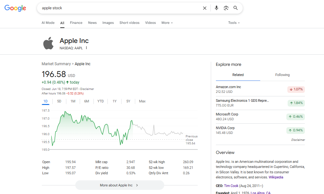The width and height of the screenshot is (324, 194).
Task: Click the stock price chart line
Action: [x=117, y=129]
